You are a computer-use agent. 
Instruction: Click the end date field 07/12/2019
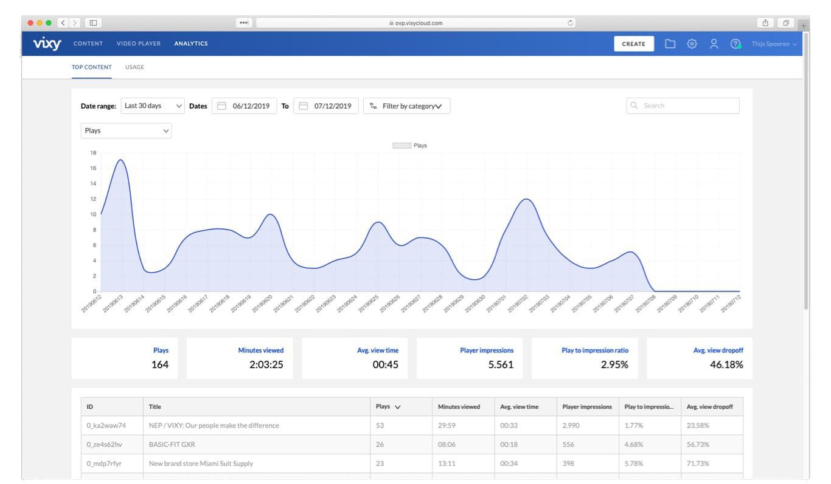tap(326, 106)
